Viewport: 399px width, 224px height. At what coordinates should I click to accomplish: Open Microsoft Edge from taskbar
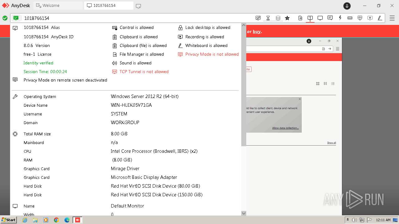coord(67,220)
